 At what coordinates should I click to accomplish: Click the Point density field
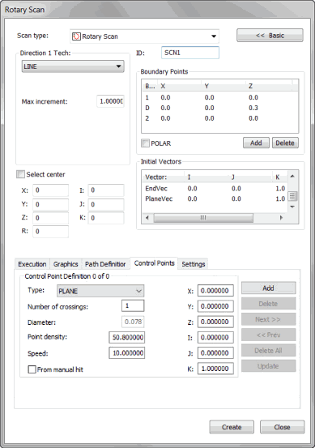[126, 338]
